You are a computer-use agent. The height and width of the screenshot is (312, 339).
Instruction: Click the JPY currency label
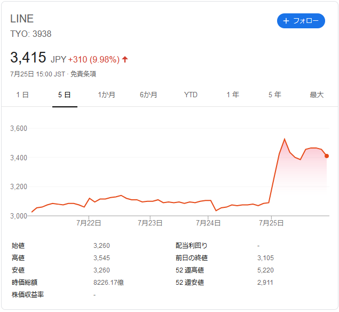pos(58,59)
